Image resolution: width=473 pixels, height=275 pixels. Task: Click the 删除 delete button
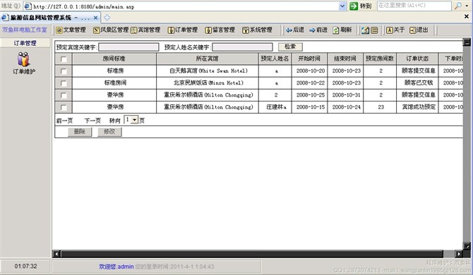point(80,132)
